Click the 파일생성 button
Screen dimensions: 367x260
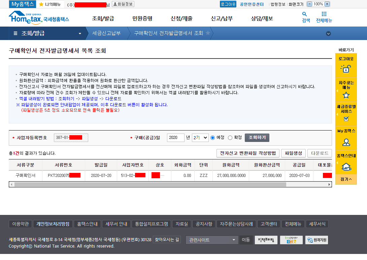click(x=293, y=153)
